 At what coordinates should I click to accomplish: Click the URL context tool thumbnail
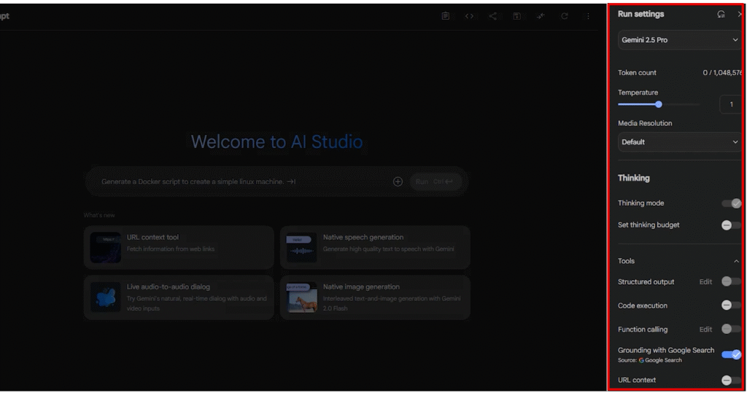pyautogui.click(x=105, y=247)
